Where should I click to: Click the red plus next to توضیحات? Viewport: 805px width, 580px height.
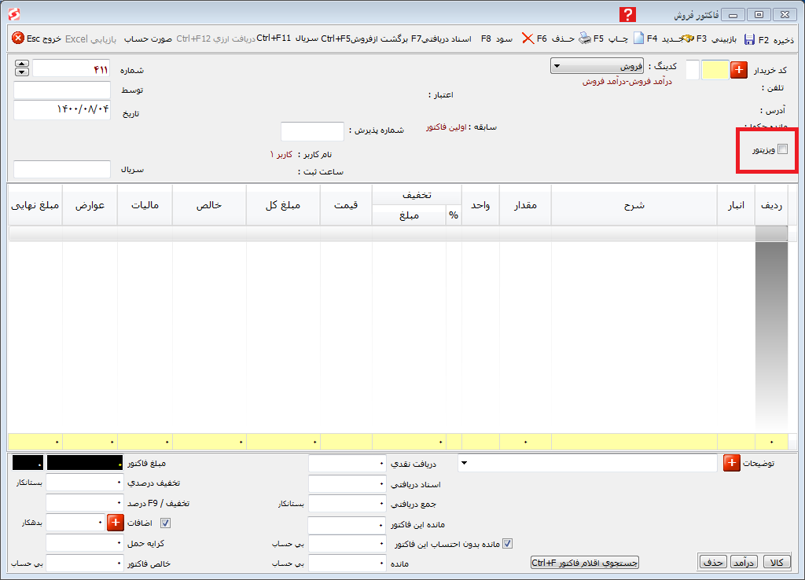coord(732,463)
